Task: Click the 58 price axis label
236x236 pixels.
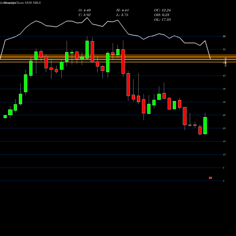Action: coord(224,36)
